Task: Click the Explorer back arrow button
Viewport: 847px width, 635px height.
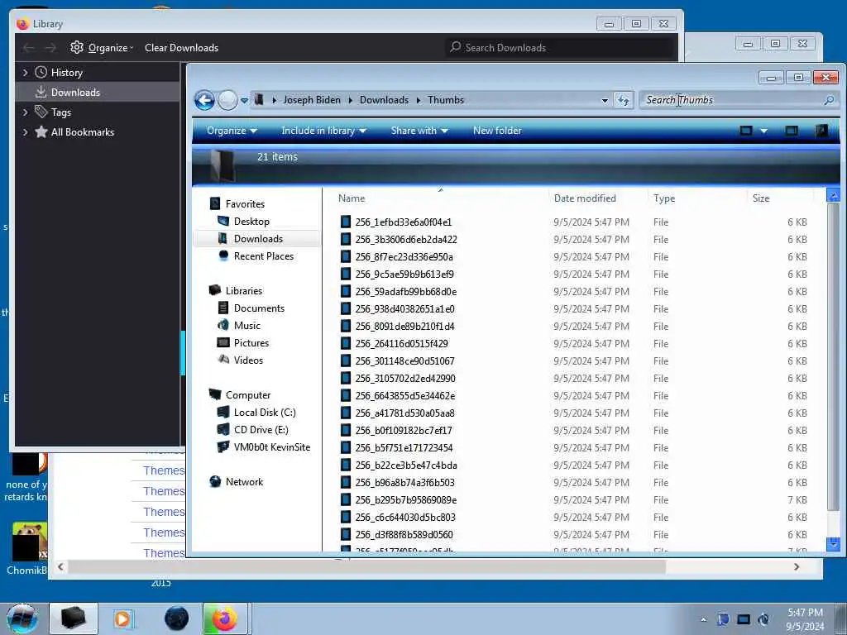Action: [205, 100]
